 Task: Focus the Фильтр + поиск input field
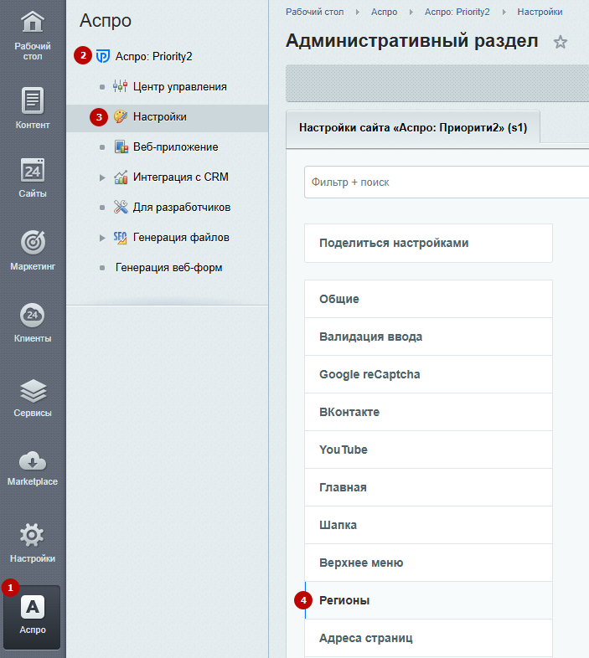(447, 182)
